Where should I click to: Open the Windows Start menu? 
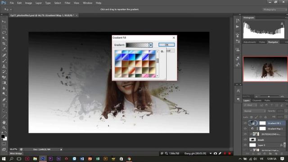click(x=4, y=159)
